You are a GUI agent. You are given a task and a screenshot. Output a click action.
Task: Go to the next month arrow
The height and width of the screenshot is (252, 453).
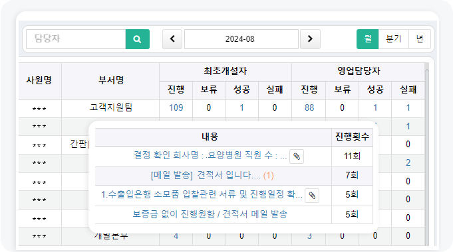pos(310,39)
